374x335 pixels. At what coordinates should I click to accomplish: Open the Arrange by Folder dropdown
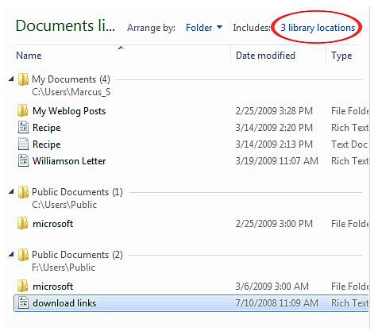(x=204, y=28)
